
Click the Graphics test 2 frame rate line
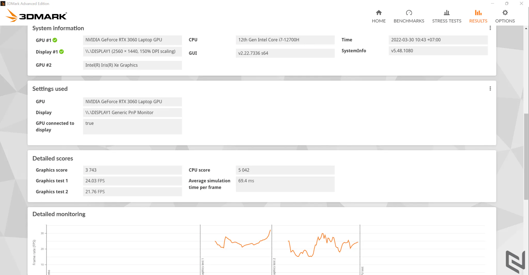pyautogui.click(x=323, y=245)
